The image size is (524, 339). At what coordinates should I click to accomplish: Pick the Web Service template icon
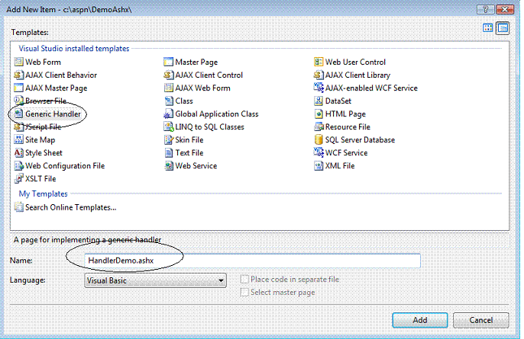pyautogui.click(x=168, y=165)
